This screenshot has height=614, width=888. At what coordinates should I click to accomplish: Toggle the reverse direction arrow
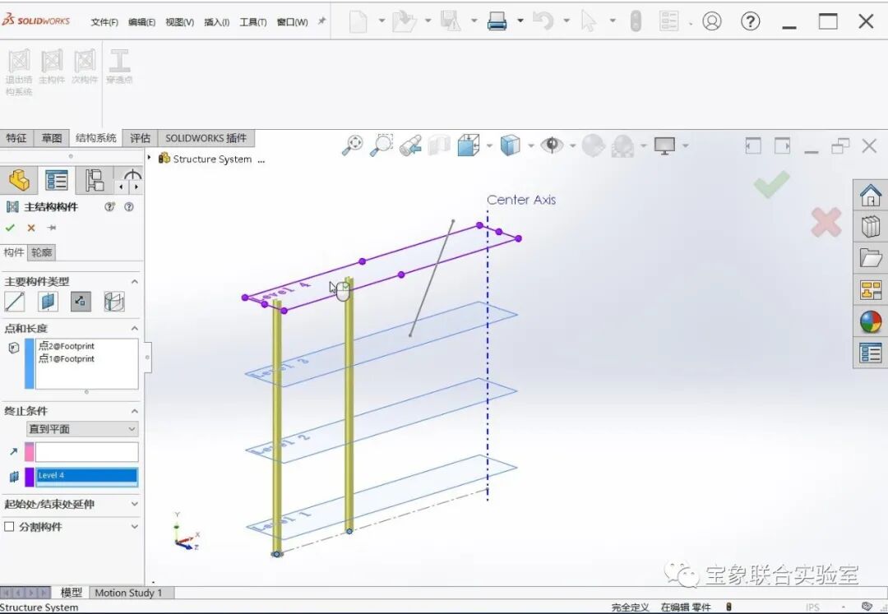[14, 451]
